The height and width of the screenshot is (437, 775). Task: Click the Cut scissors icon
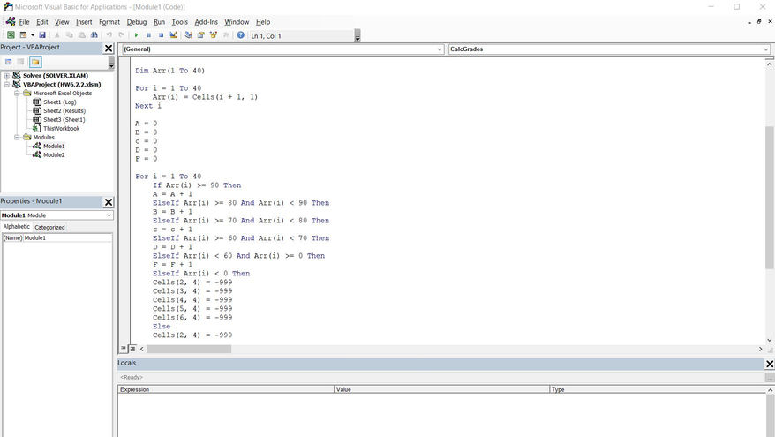point(56,35)
